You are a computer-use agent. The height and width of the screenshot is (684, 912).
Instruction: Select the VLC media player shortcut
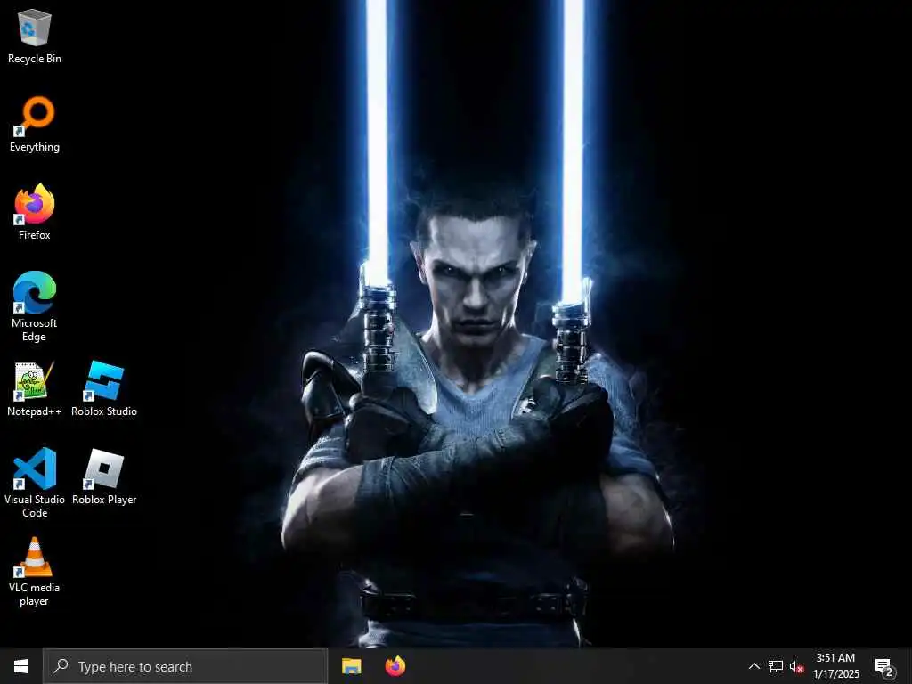click(x=35, y=572)
